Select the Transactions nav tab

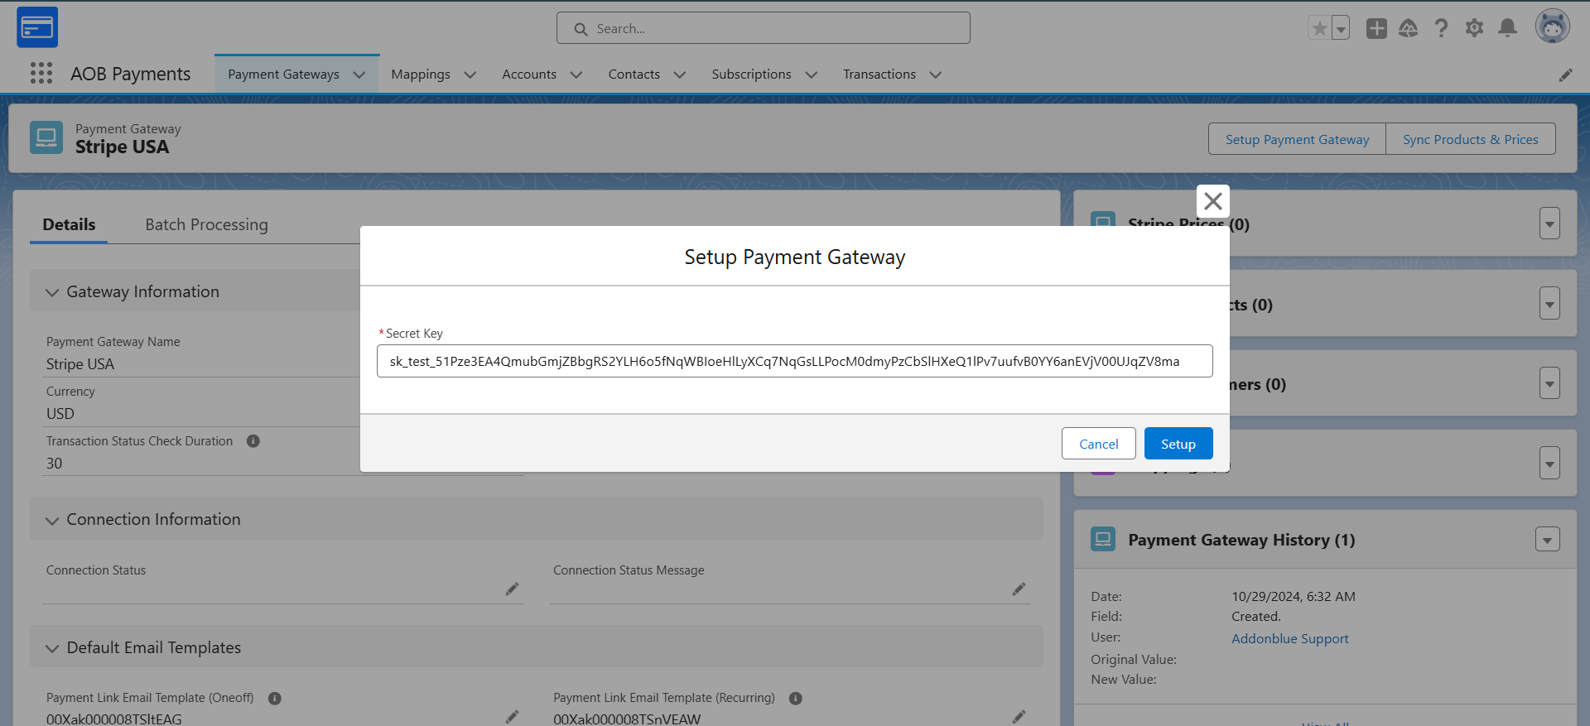[x=879, y=75]
